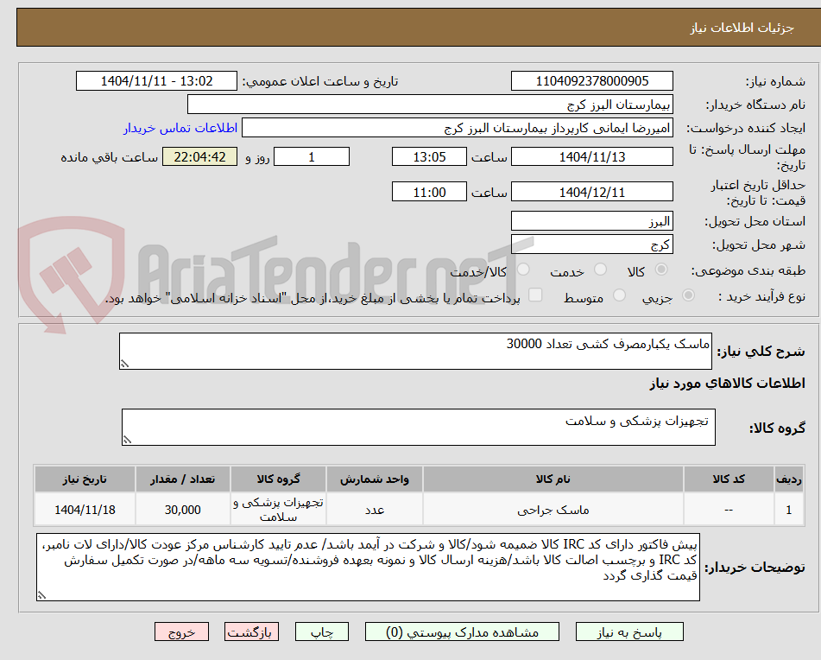Click resize handle of goods group textarea

pos(127,440)
